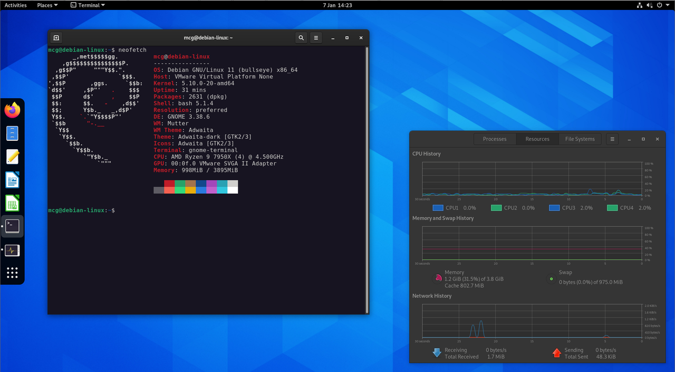Launch LibreOffice Writer from dock
The width and height of the screenshot is (675, 372).
(x=12, y=180)
